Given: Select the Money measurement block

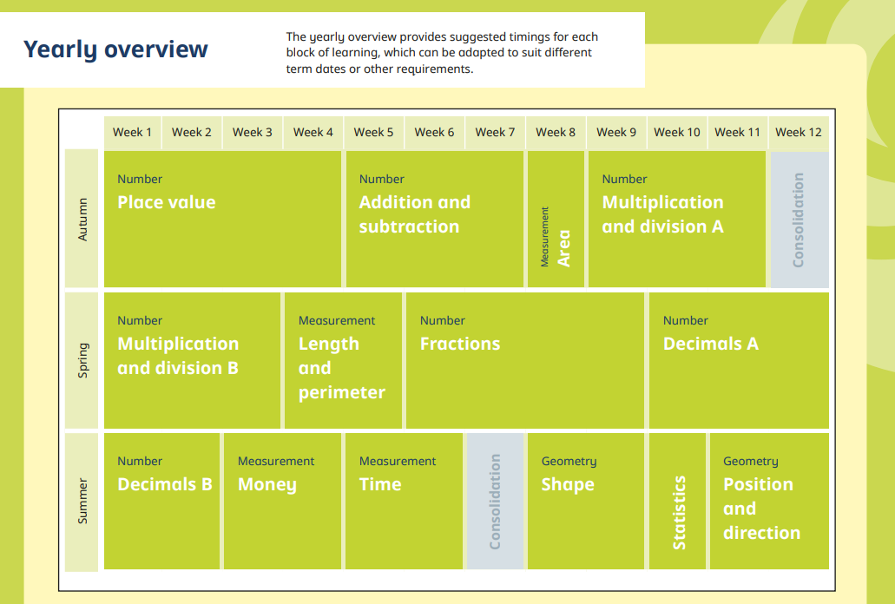Looking at the screenshot, I should click(282, 501).
